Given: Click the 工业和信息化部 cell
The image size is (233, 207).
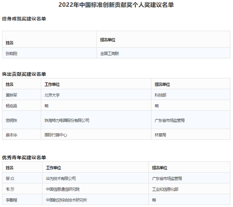Looking at the screenshot, I should [165, 189].
